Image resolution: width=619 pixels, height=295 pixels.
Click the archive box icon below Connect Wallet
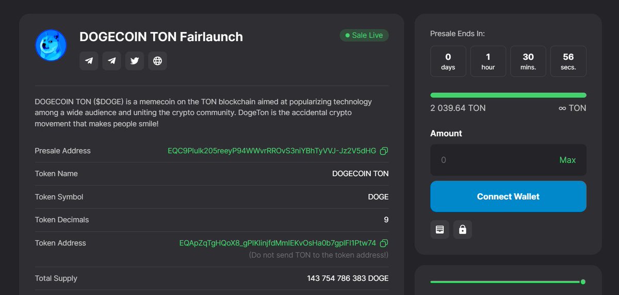[x=439, y=230]
